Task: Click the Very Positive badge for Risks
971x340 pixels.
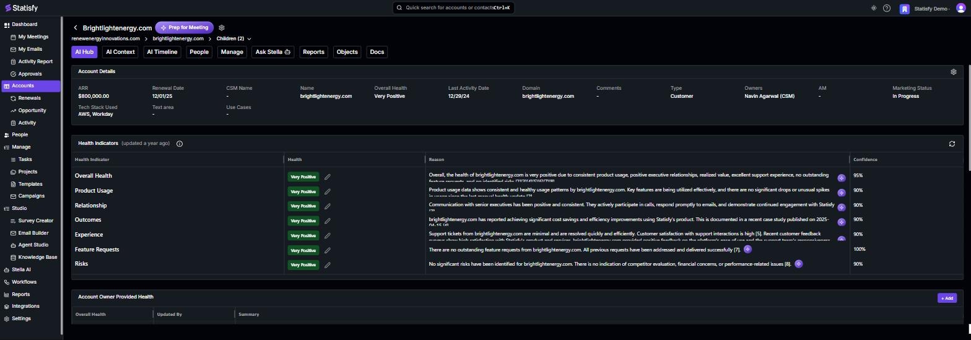Action: [x=303, y=265]
